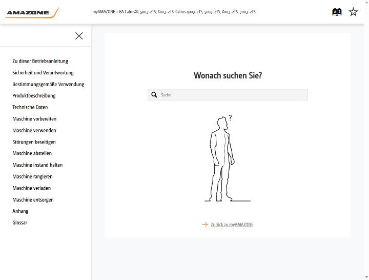Open the A-Z glossary book icon
369x280 pixels.
(x=337, y=12)
